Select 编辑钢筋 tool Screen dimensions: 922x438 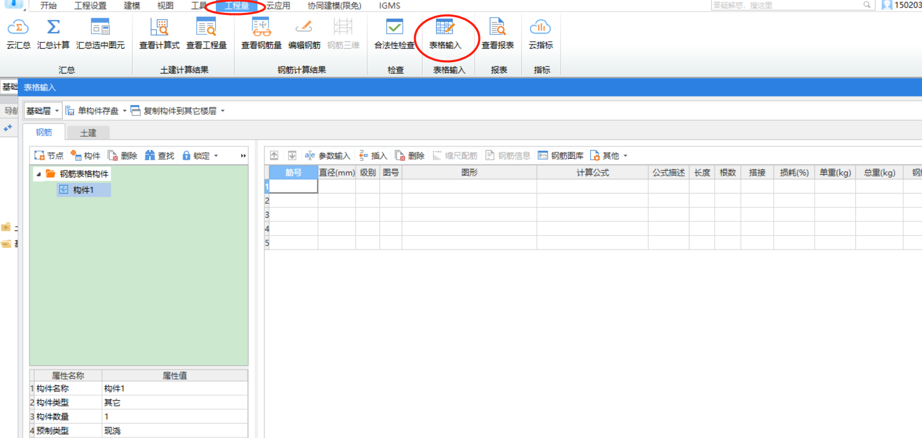click(x=304, y=34)
